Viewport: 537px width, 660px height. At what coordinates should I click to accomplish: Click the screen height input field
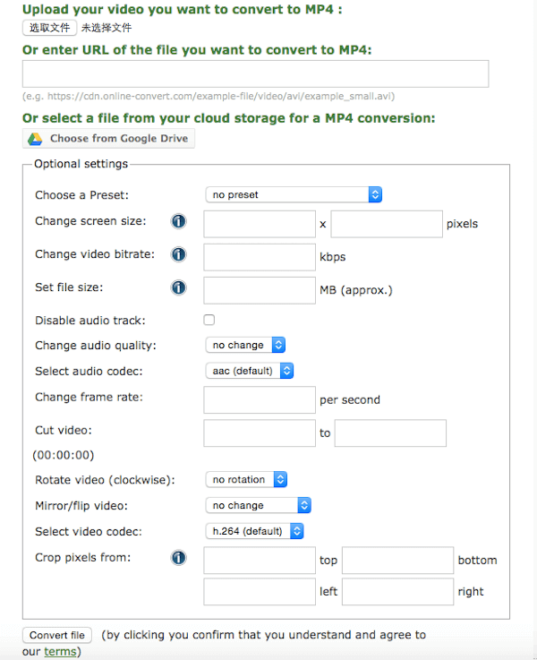(387, 224)
